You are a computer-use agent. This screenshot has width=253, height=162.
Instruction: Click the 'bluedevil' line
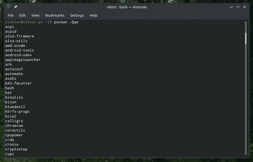[x=15, y=107]
